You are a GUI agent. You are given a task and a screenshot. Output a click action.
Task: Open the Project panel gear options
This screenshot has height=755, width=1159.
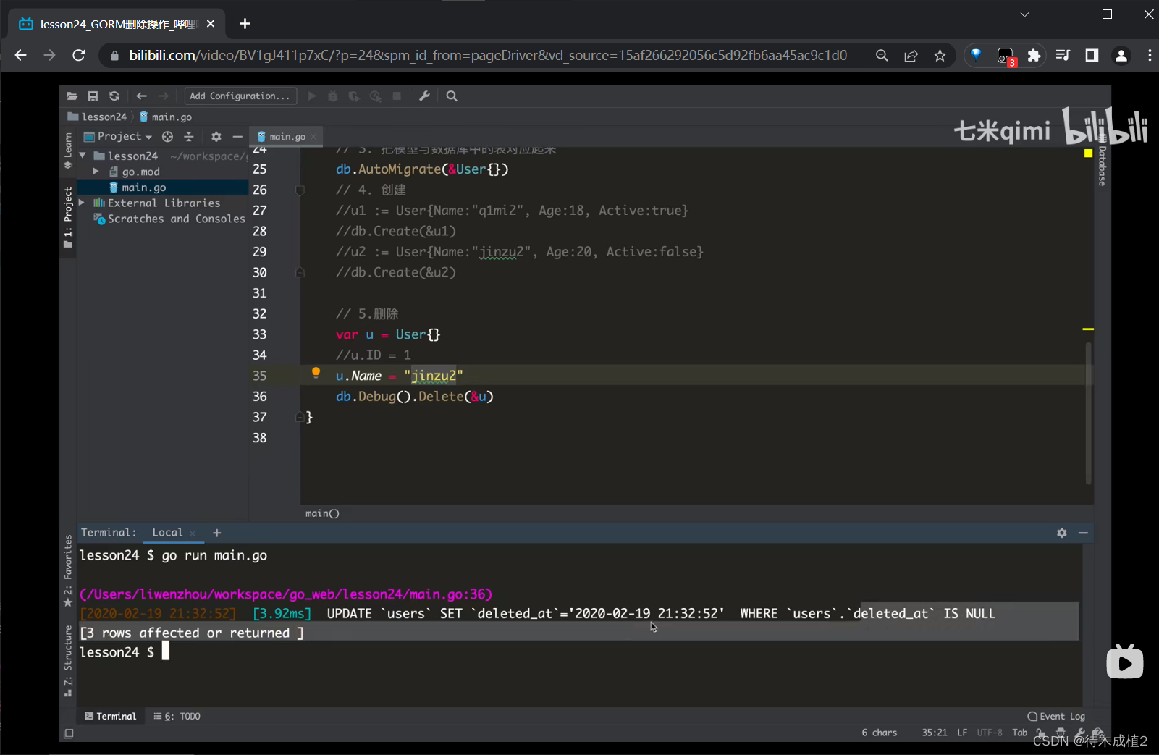216,136
